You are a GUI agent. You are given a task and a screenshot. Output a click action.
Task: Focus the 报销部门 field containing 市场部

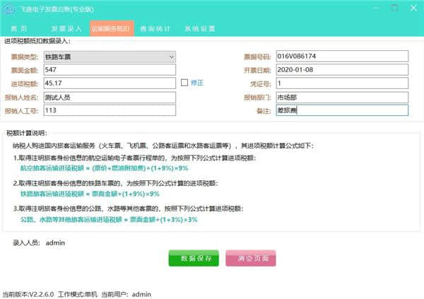341,97
